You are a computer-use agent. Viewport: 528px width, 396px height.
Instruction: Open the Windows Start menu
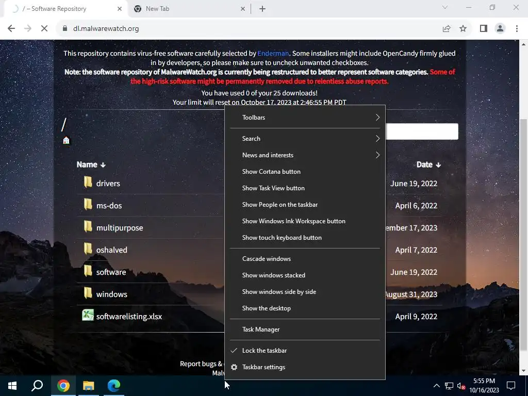point(12,386)
